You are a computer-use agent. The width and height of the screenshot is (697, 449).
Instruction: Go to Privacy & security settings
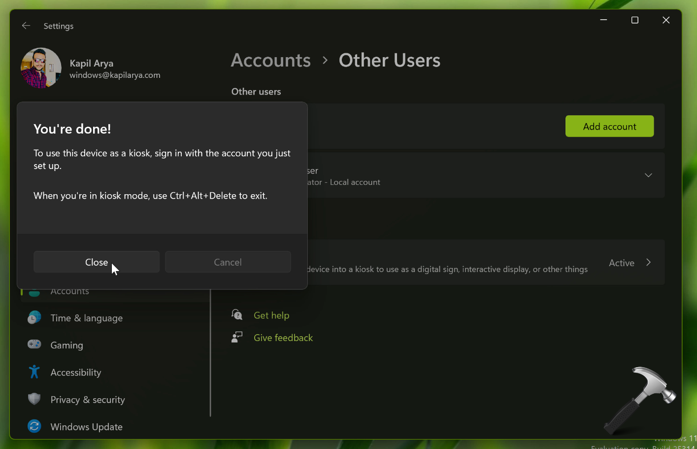pos(88,400)
